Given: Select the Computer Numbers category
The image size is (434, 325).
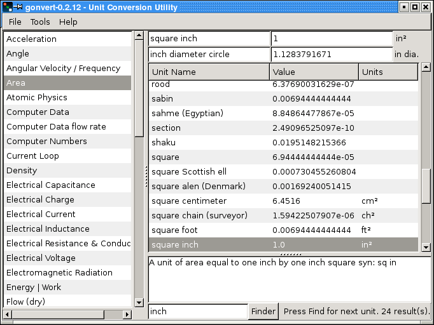Looking at the screenshot, I should pyautogui.click(x=67, y=141).
